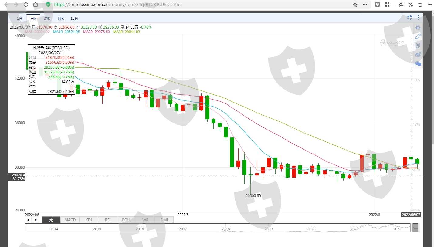
Task: Go back to the previous browser page
Action: pos(6,5)
